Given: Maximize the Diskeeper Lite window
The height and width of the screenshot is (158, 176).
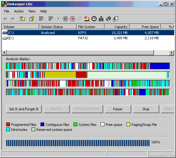Looking at the screenshot, I should (166, 4).
